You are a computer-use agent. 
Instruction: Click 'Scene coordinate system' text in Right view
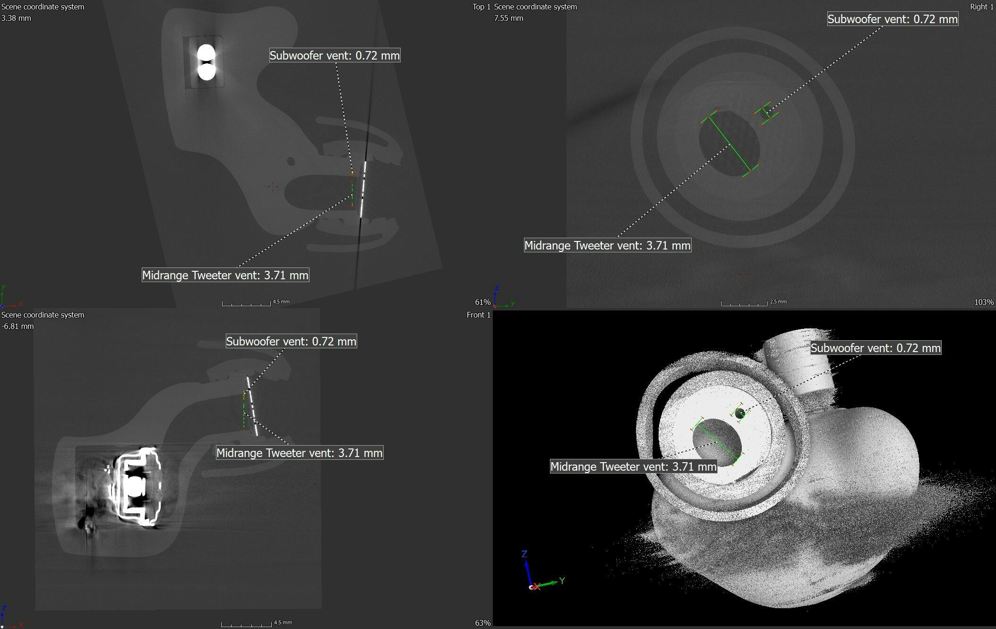[x=535, y=7]
